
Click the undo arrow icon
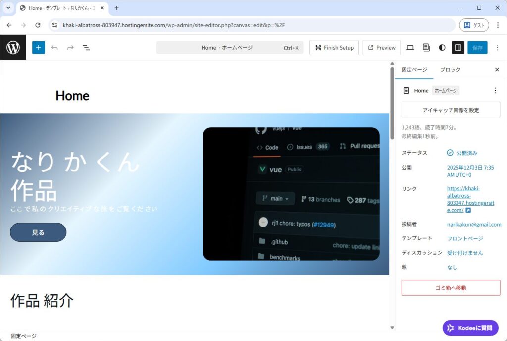[54, 48]
